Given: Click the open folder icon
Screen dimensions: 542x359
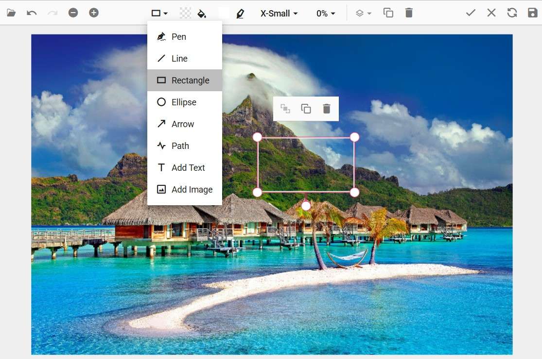Looking at the screenshot, I should pyautogui.click(x=11, y=13).
